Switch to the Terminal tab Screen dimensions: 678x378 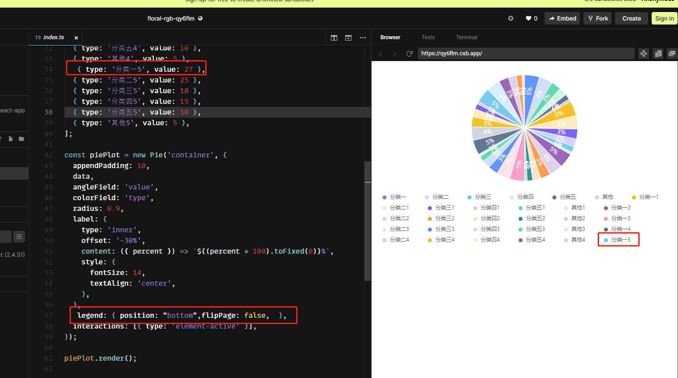(x=467, y=37)
